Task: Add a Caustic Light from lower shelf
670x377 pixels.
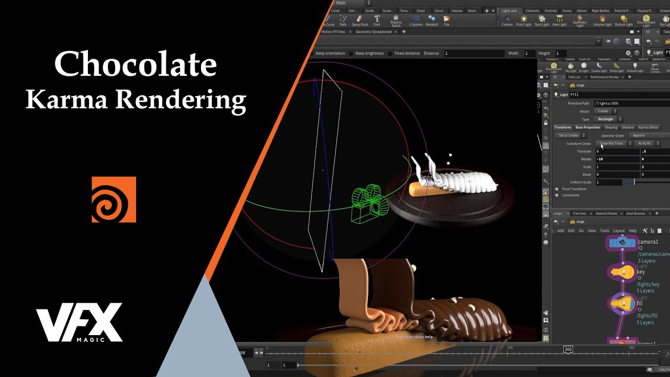Action: (599, 68)
